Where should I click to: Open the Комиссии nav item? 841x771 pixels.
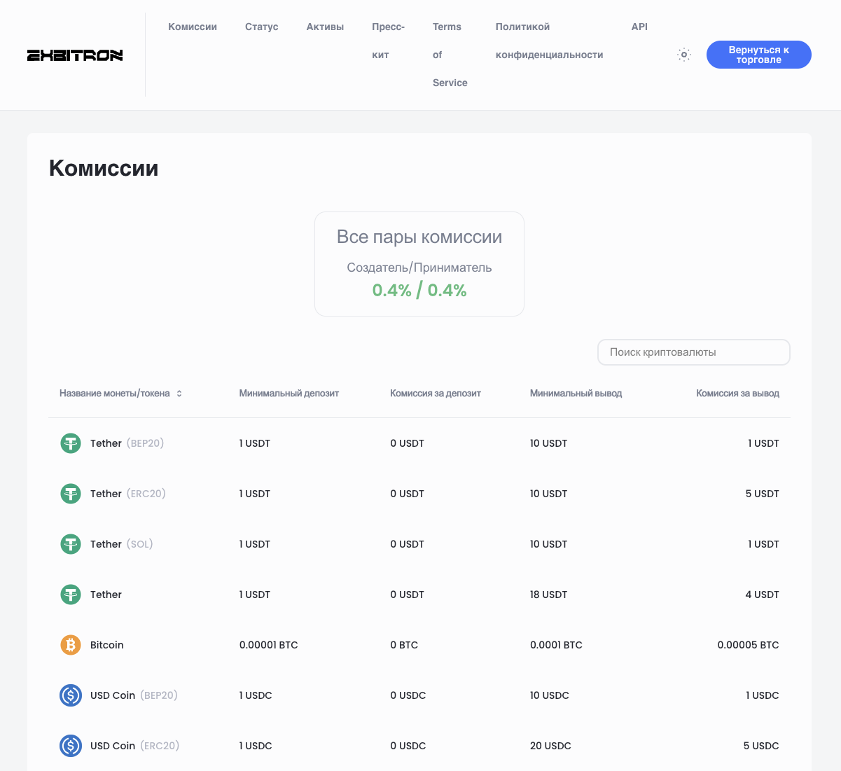tap(193, 27)
